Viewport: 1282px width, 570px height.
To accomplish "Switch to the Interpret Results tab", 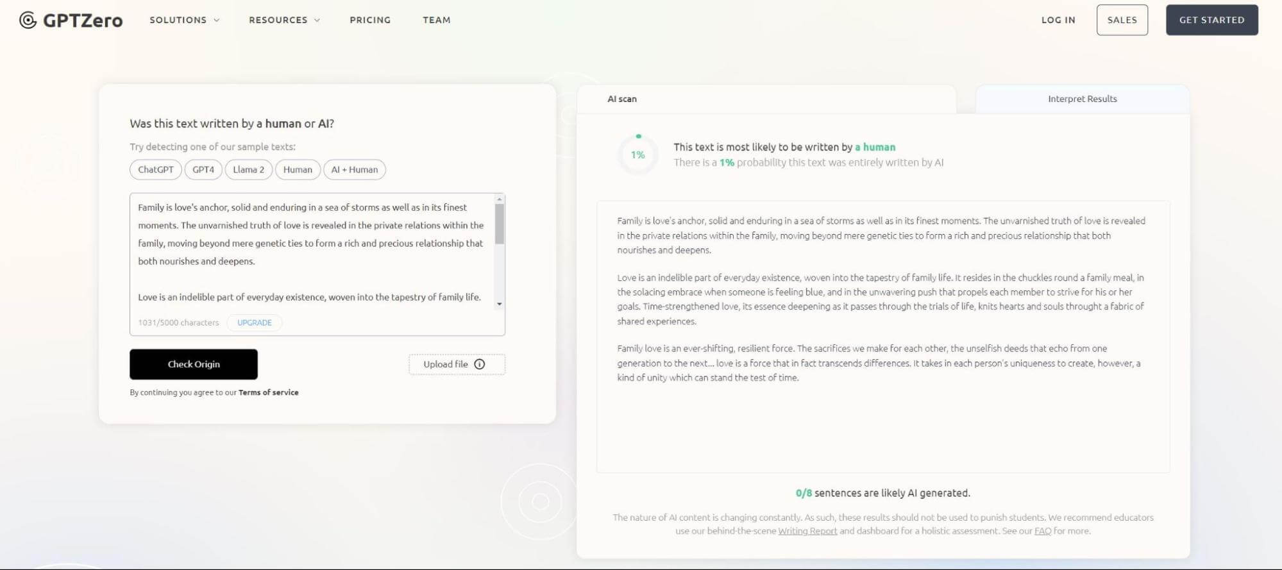I will (x=1083, y=99).
